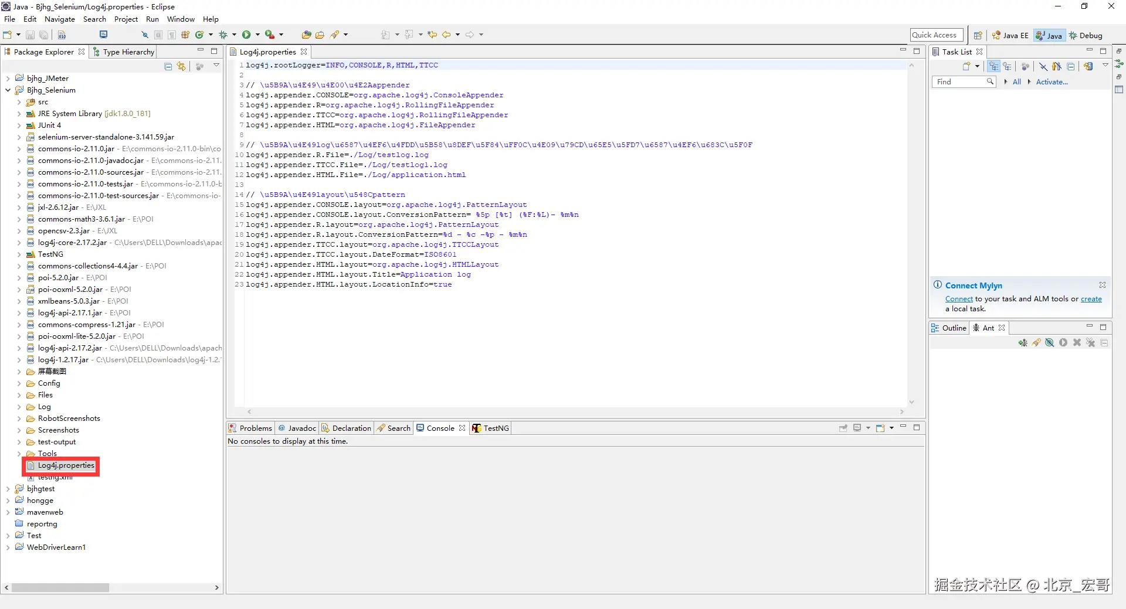Click the New Task icon in Task List
The height and width of the screenshot is (609, 1126).
point(966,66)
